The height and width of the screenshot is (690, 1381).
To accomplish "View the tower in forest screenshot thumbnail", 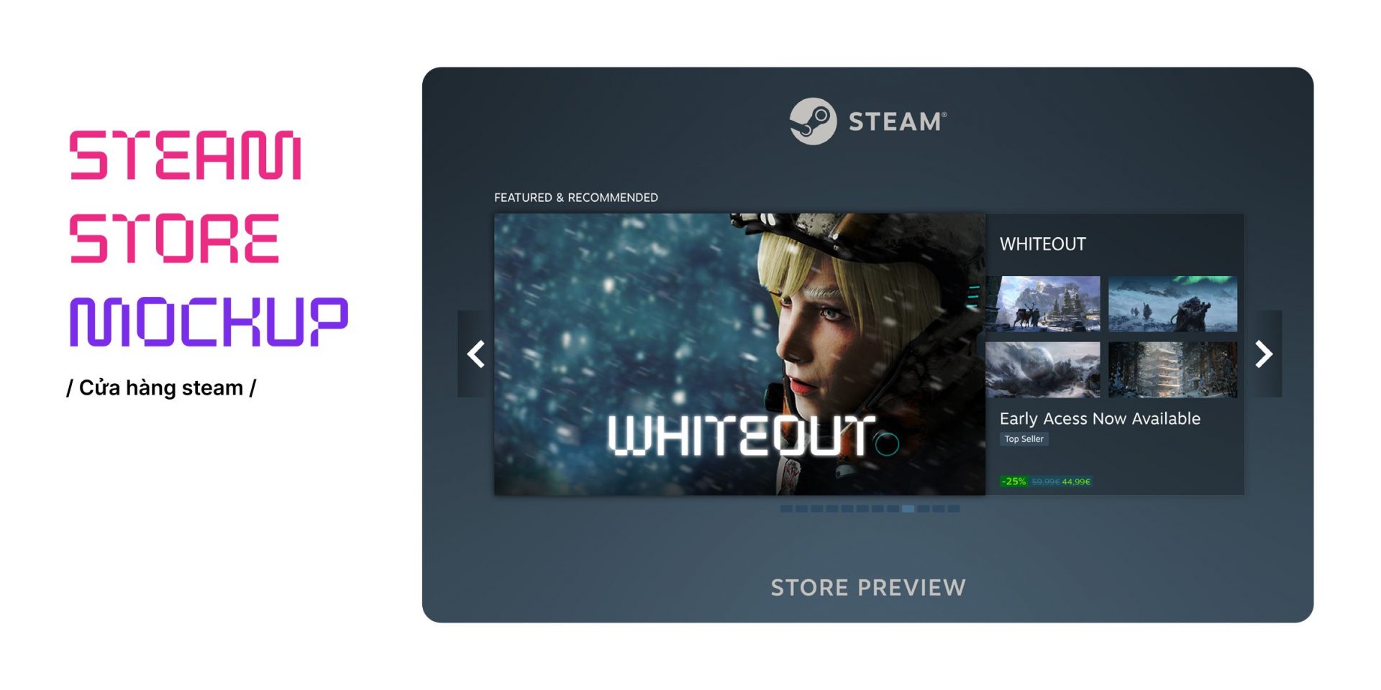I will [x=1173, y=369].
